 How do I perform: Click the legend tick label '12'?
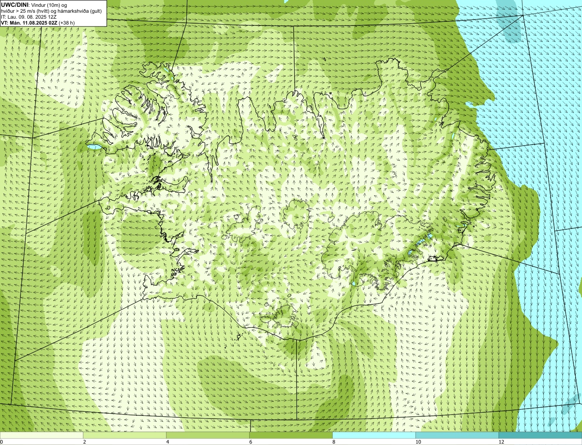point(501,442)
